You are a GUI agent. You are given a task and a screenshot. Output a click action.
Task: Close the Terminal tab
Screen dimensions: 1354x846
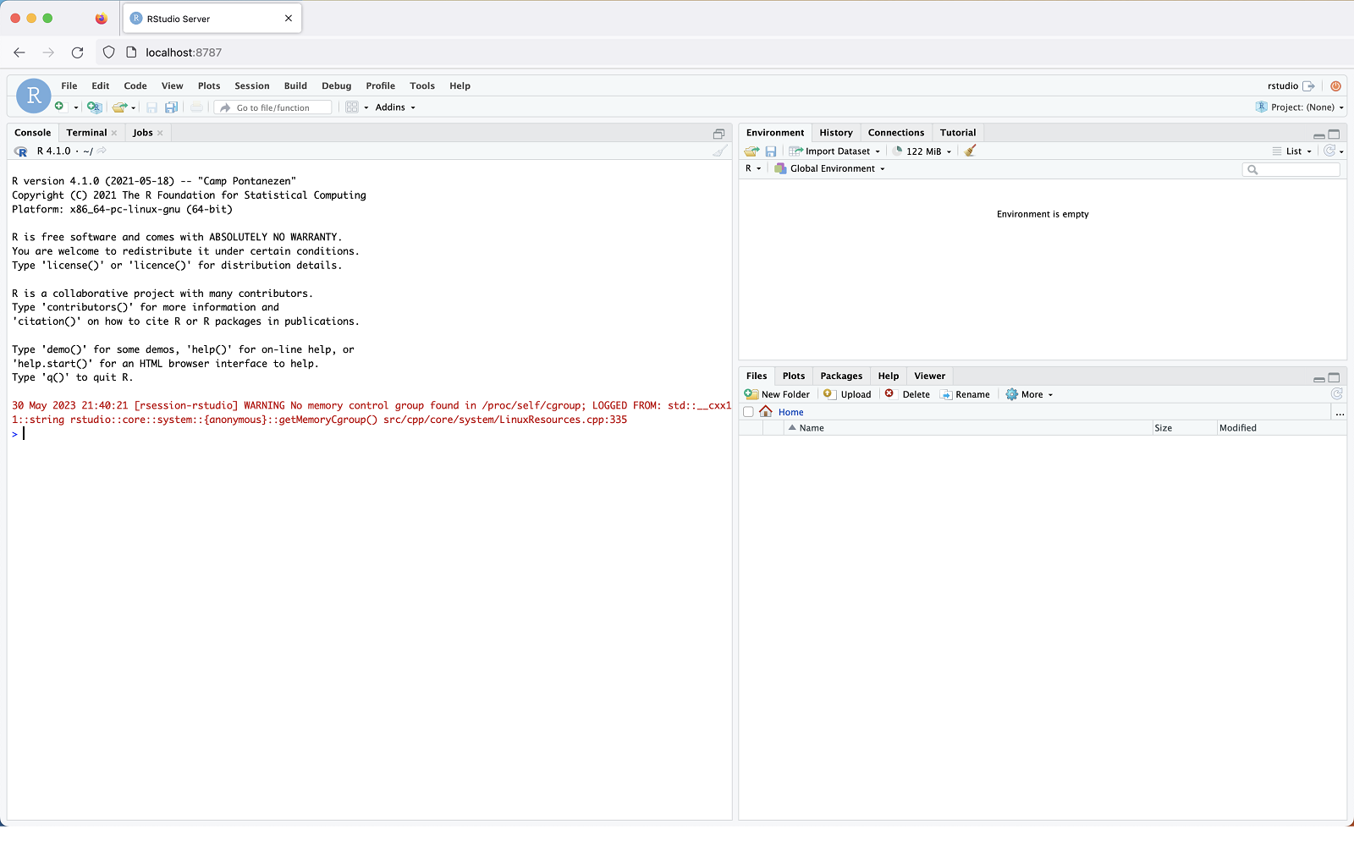pyautogui.click(x=114, y=133)
